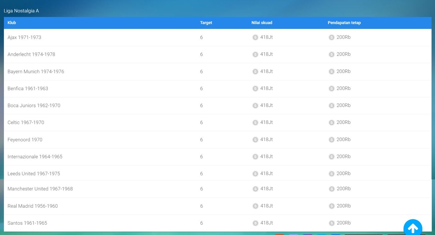Screen dimensions: 435x235
Task: Select club Benfica 1961-1963
Action: click(28, 88)
